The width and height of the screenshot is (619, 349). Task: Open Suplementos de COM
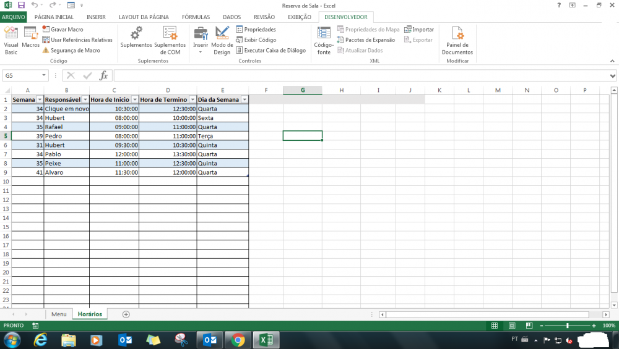170,40
